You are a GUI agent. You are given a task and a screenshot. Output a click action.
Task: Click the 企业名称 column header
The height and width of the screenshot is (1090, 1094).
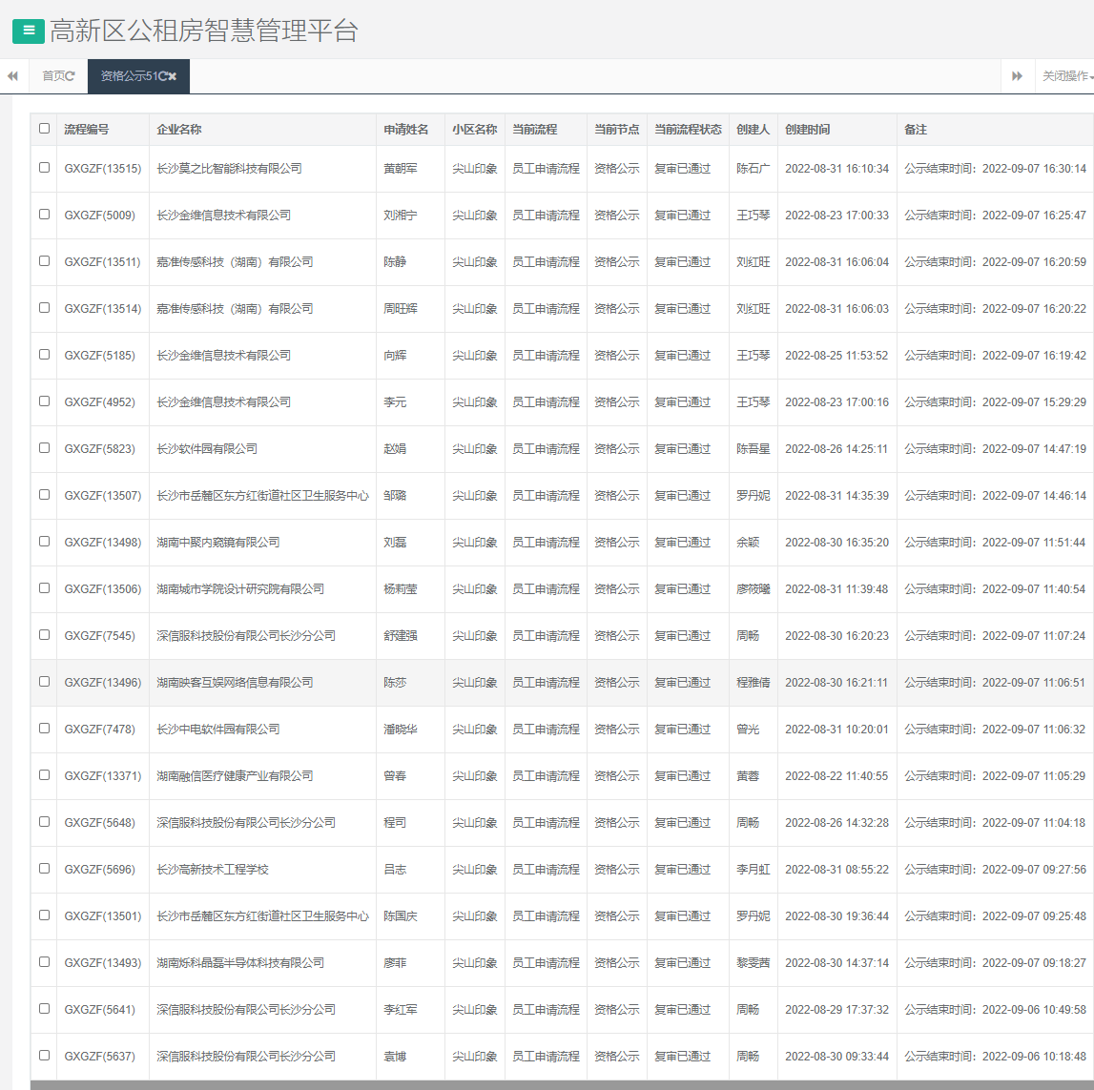click(x=179, y=130)
